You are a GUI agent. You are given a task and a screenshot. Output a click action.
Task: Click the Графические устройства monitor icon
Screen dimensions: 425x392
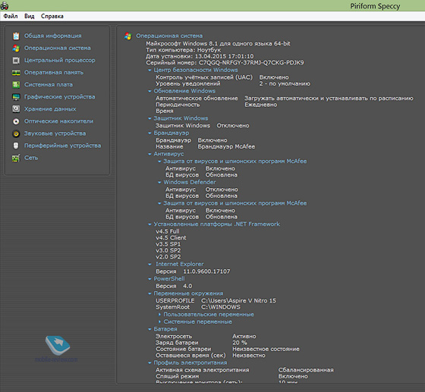coord(16,97)
